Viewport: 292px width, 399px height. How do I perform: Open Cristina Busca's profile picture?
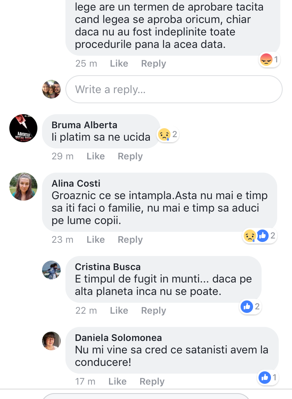51,270
